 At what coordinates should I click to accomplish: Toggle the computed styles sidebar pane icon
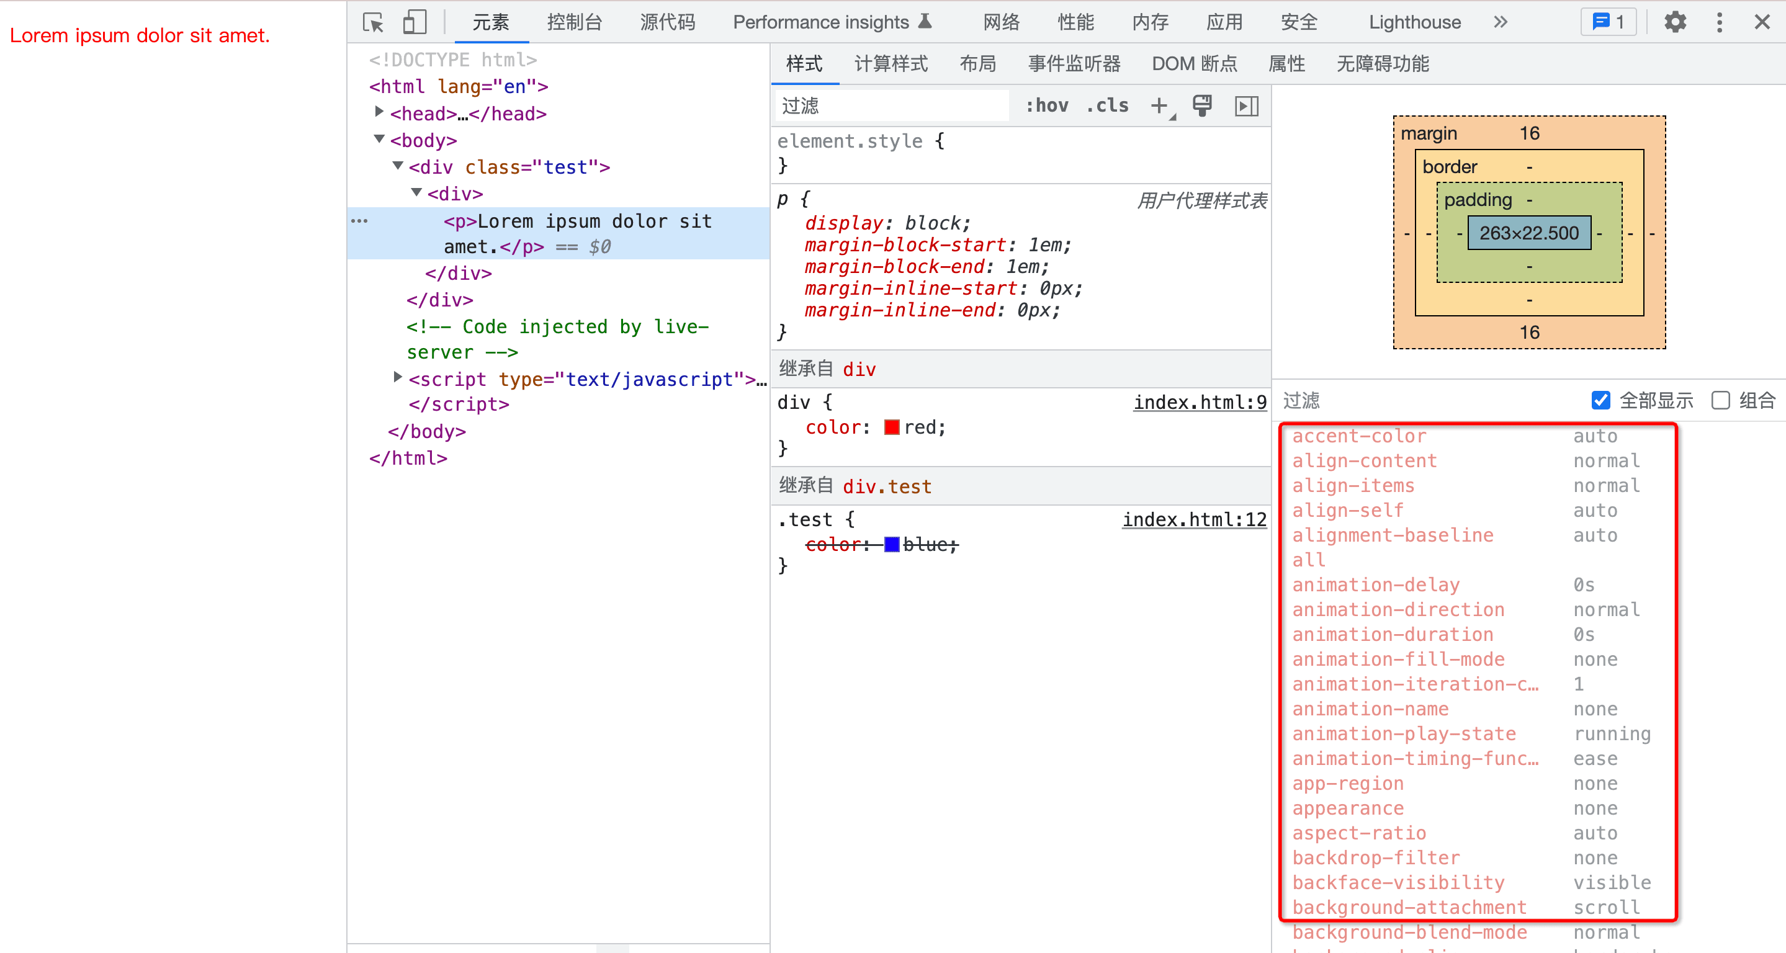coord(1246,106)
